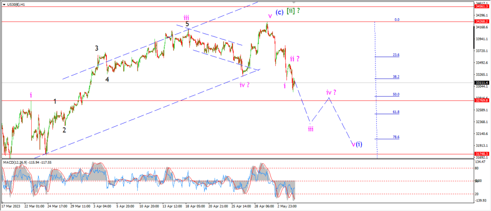Select the 23.6 Fibonacci level label
This screenshot has height=211, width=491.
pos(396,55)
